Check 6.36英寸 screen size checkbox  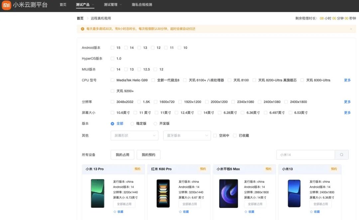tap(242, 113)
